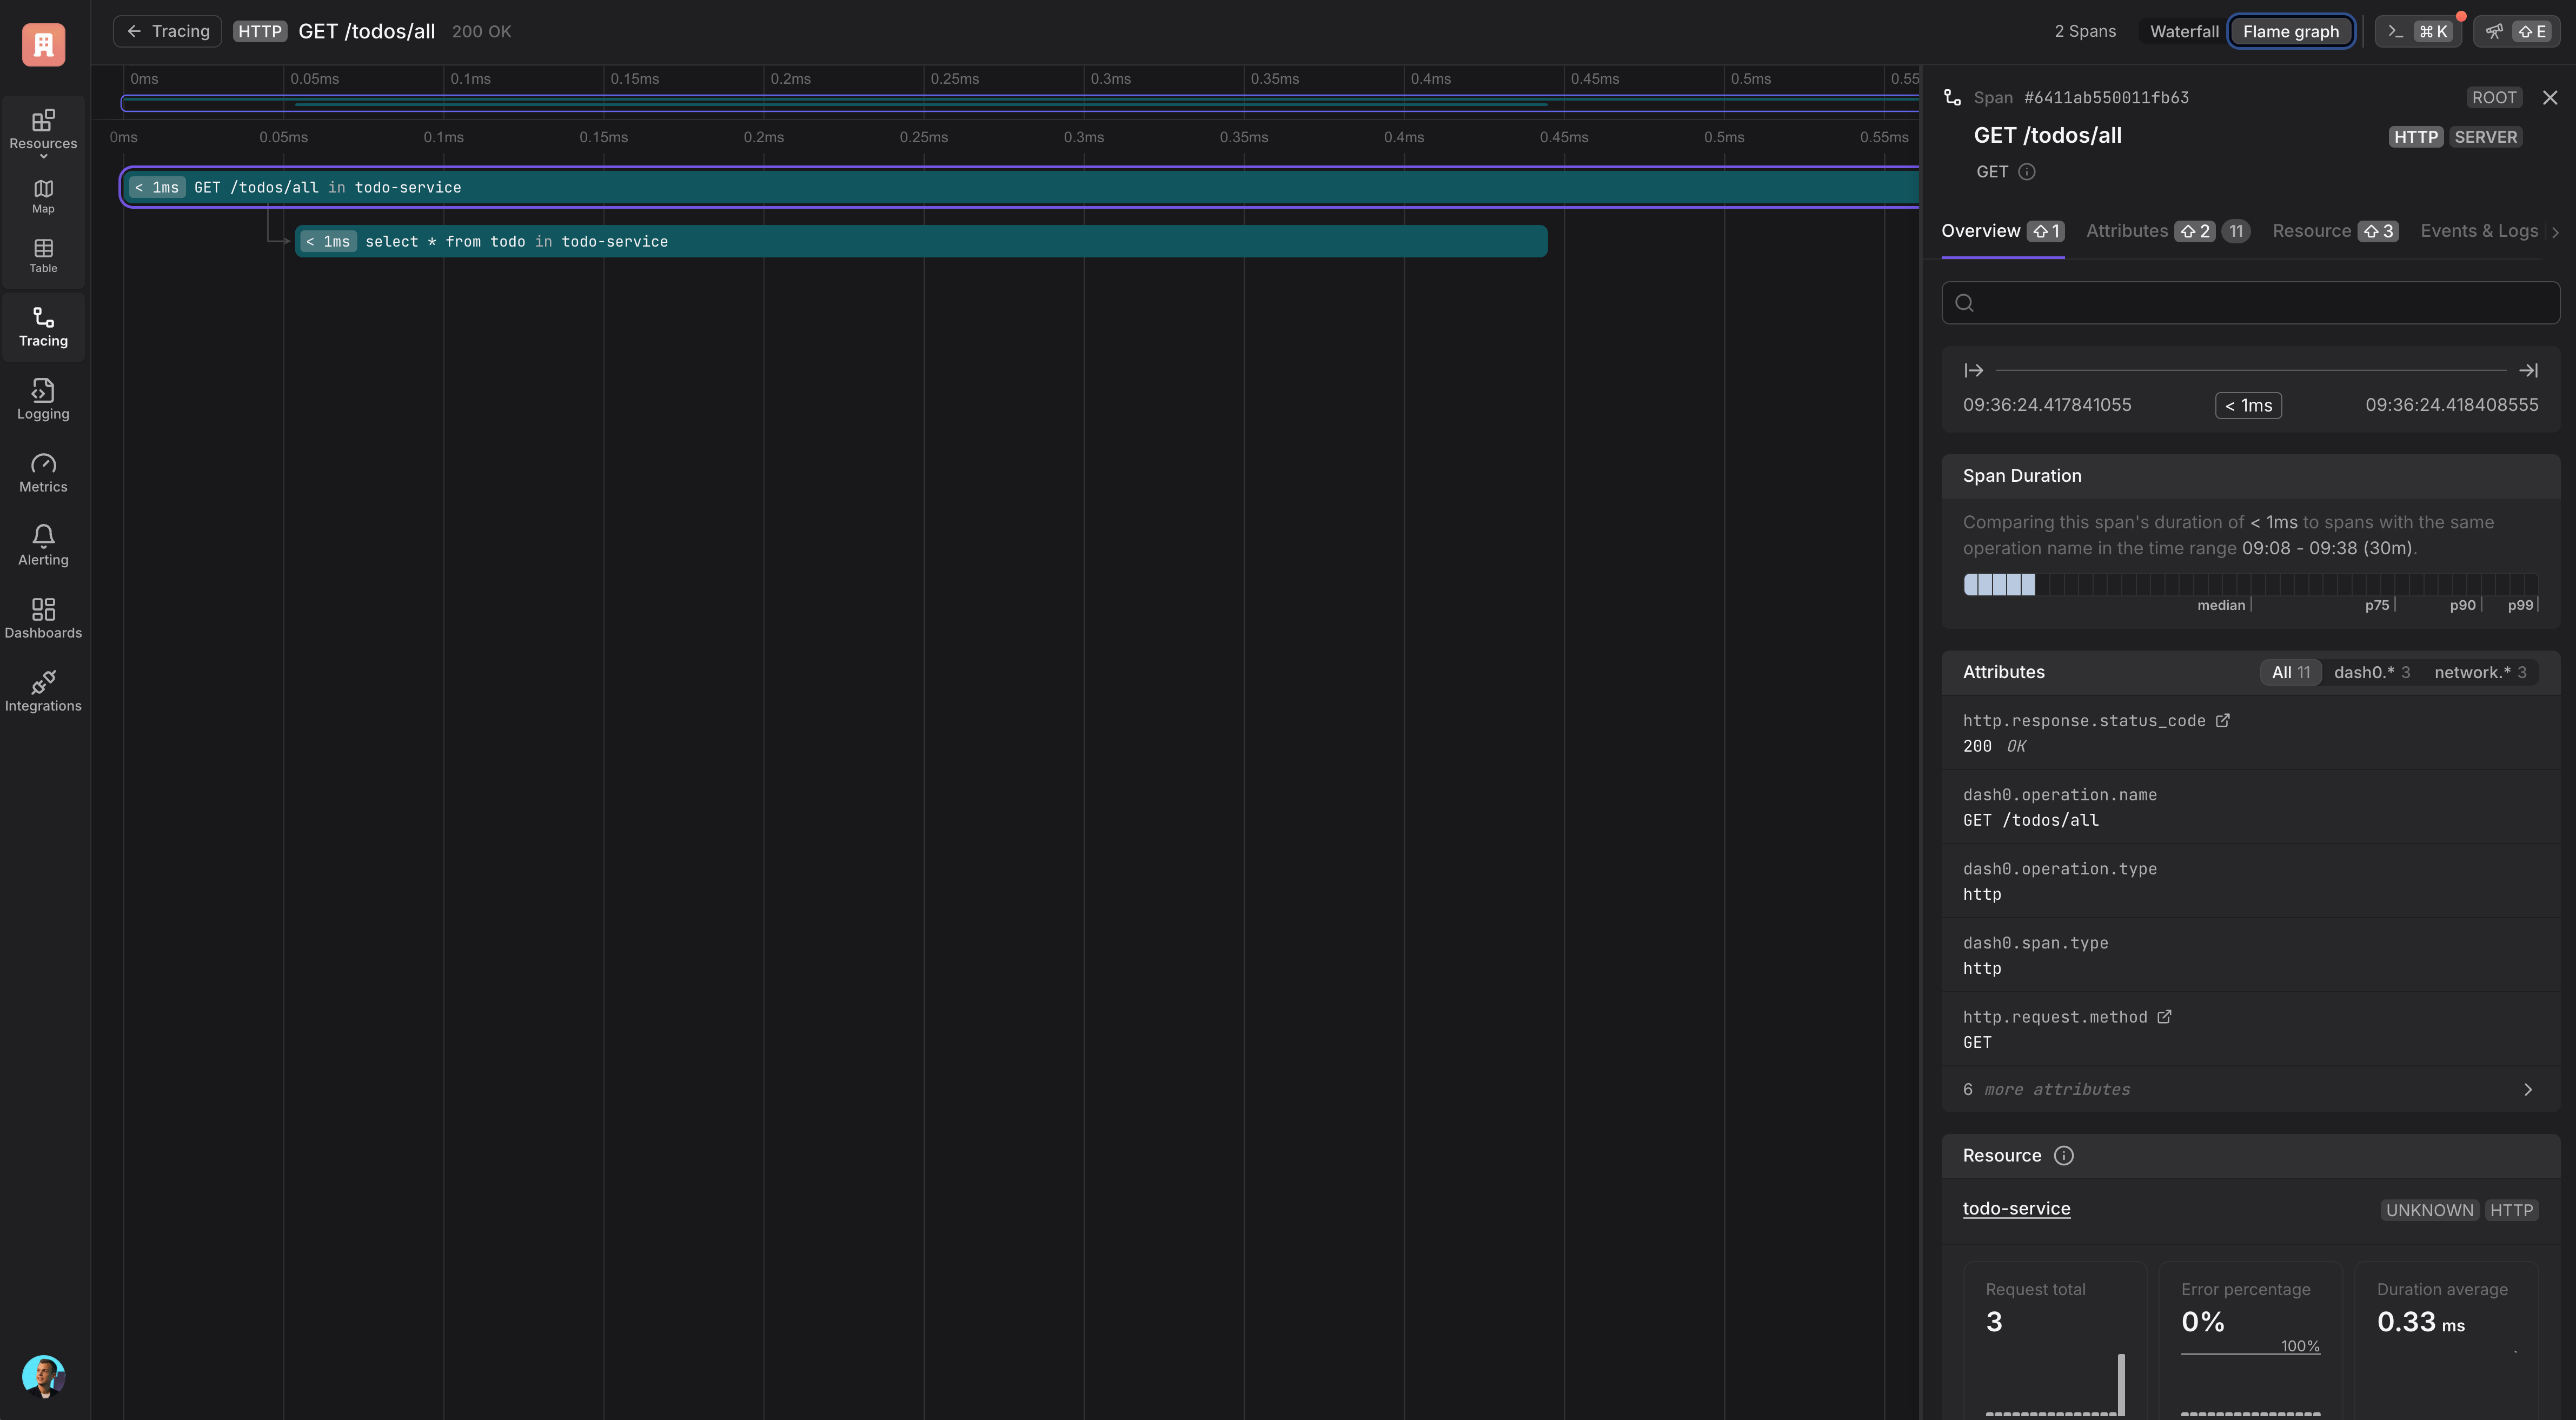Switch to Waterfall view
This screenshot has width=2576, height=1420.
(2183, 31)
